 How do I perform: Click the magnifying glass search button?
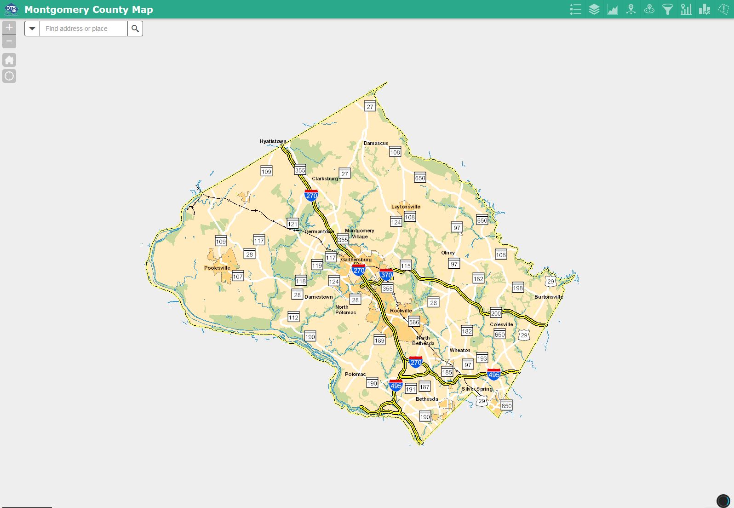coord(135,29)
